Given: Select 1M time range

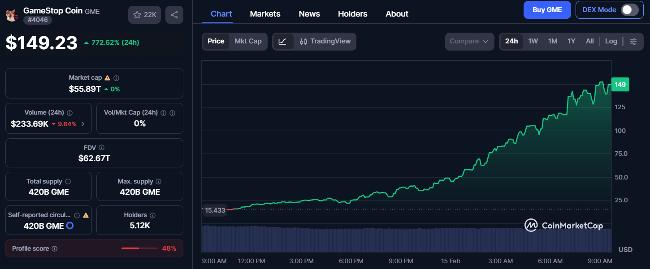Looking at the screenshot, I should tap(553, 41).
